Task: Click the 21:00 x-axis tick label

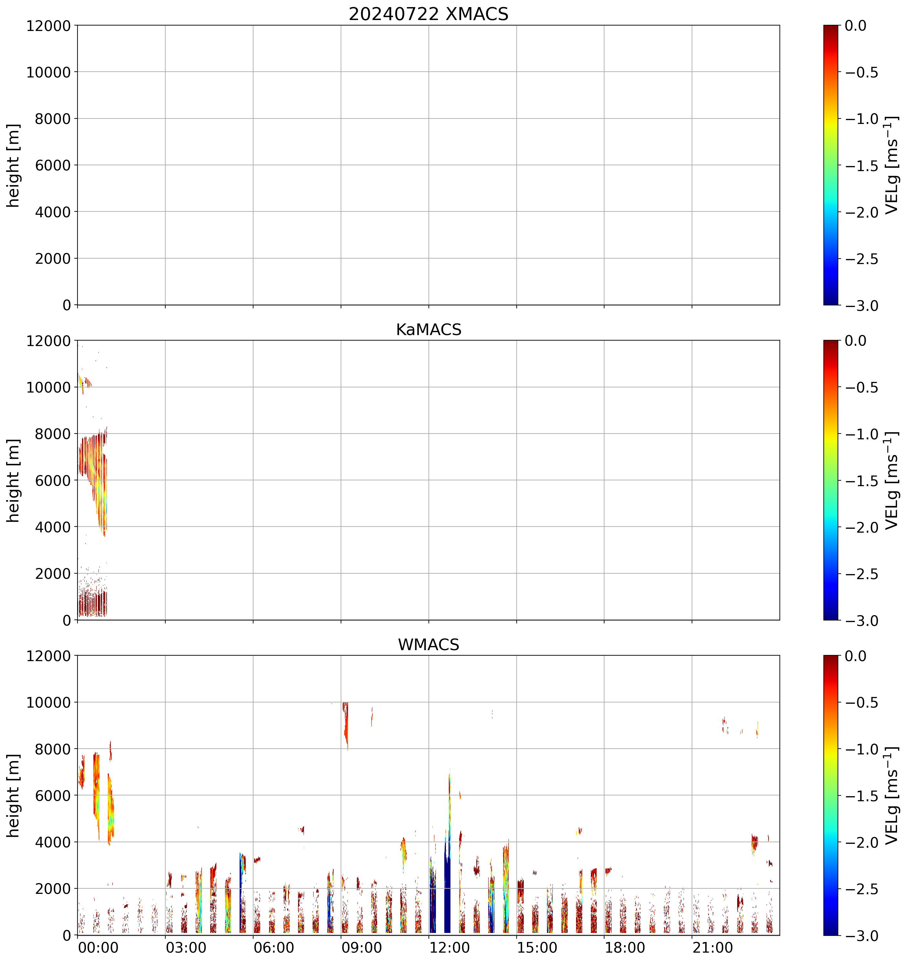Action: point(712,947)
